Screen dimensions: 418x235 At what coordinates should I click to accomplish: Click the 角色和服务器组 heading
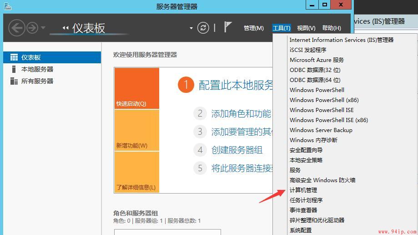[136, 213]
